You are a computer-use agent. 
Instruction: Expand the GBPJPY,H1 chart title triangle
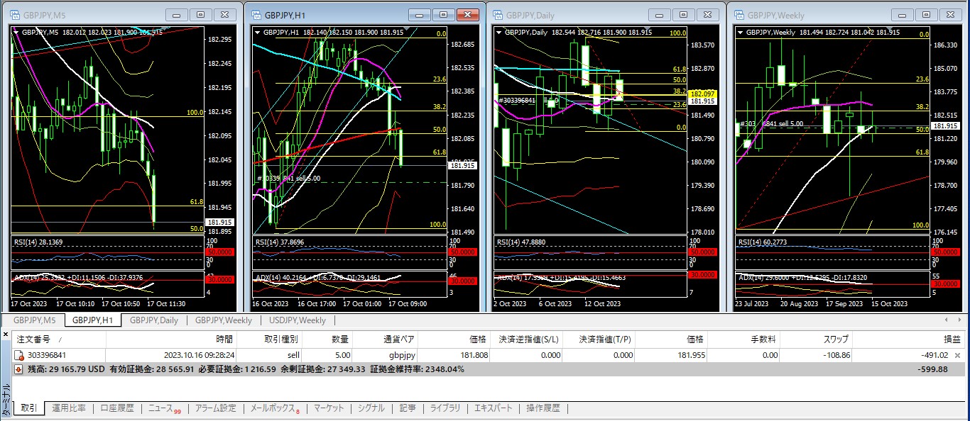(257, 31)
